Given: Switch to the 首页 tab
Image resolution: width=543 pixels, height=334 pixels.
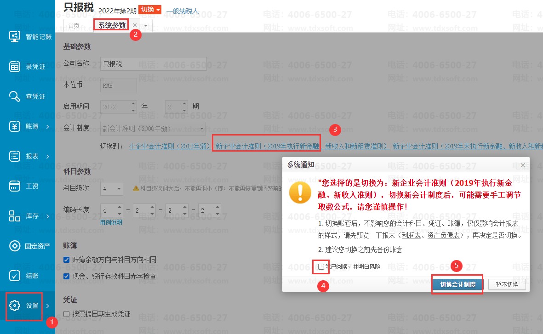Looking at the screenshot, I should [74, 25].
